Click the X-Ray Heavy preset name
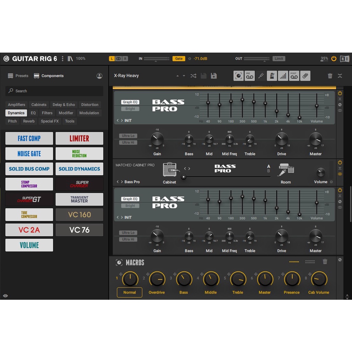 [x=126, y=76]
